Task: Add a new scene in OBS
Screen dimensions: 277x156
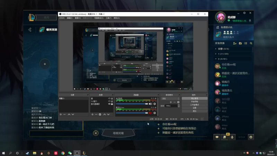Action: click(61, 114)
